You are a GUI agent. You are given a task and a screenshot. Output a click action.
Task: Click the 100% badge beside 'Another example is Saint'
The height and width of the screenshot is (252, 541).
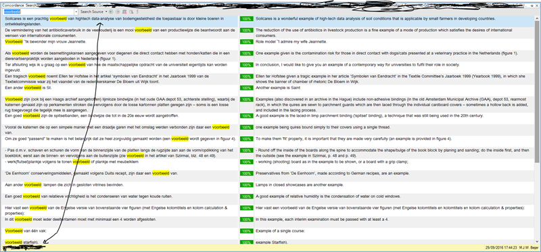coord(246,88)
